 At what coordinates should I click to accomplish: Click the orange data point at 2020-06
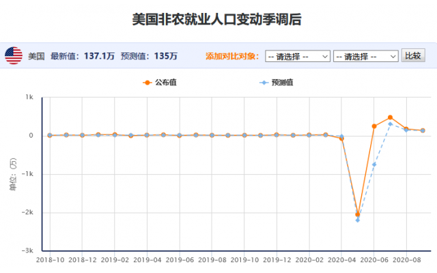(374, 126)
